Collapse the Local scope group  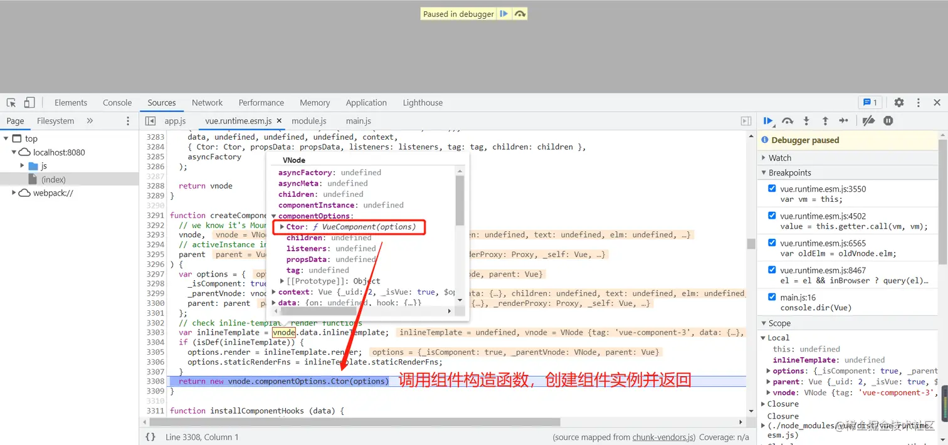[x=764, y=338]
